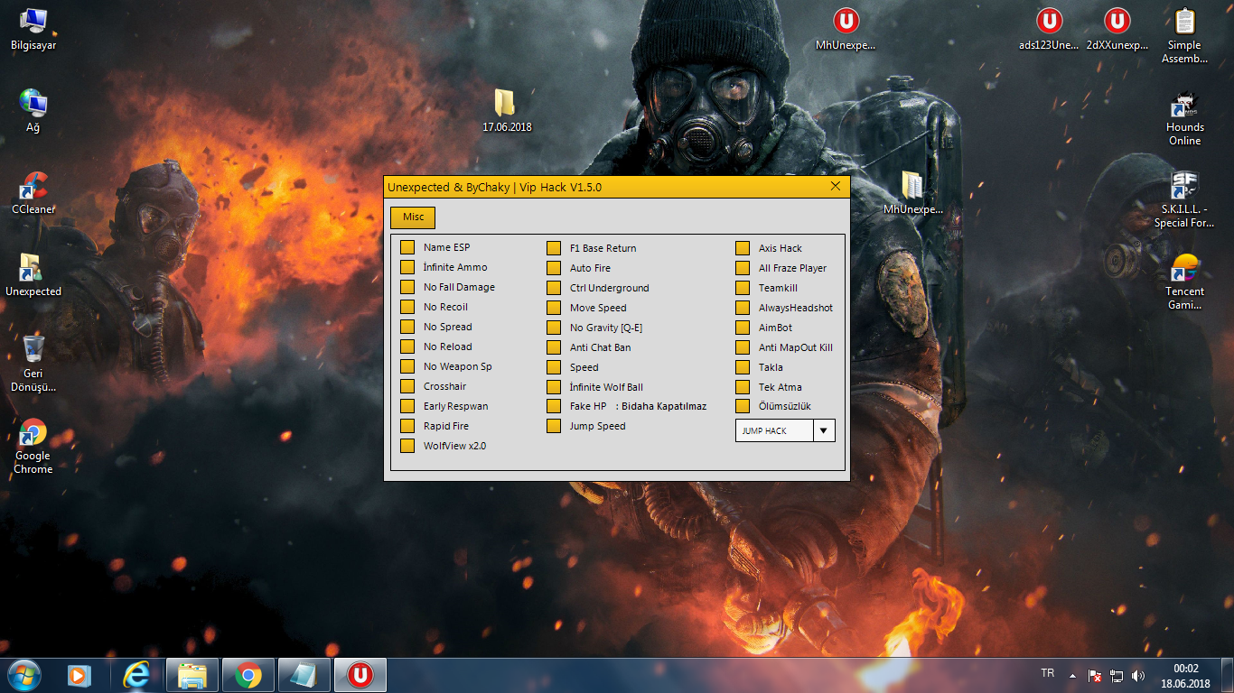This screenshot has width=1234, height=693.
Task: Toggle the Early Respwan checkbox
Action: [407, 406]
